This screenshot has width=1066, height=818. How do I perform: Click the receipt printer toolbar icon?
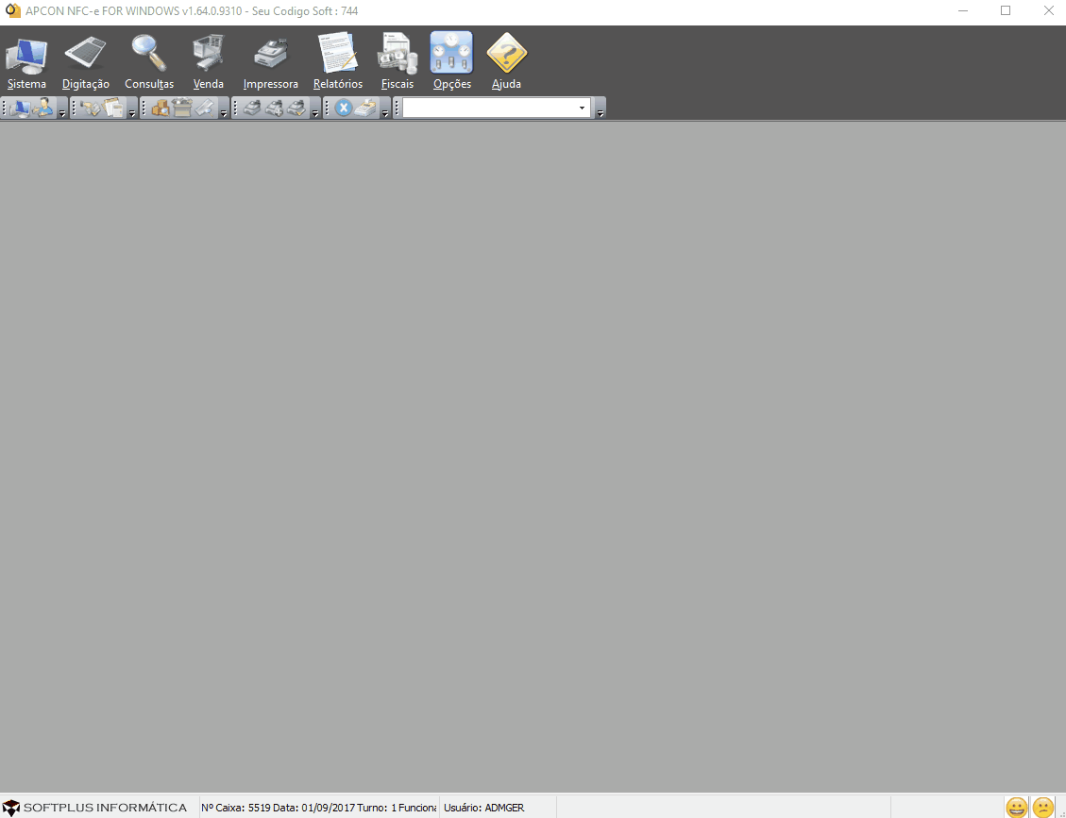[365, 108]
